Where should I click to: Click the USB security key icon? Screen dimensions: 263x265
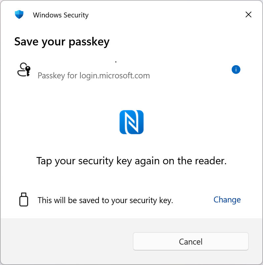pos(24,199)
